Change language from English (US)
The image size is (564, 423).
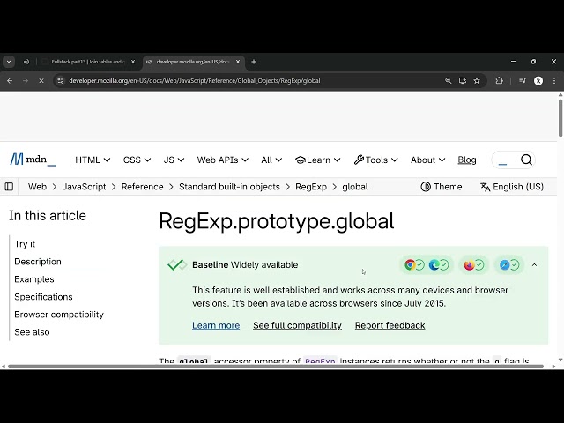(512, 186)
